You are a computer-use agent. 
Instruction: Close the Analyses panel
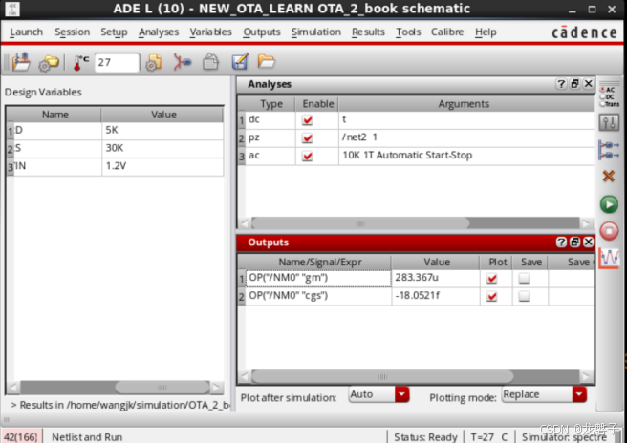(588, 84)
